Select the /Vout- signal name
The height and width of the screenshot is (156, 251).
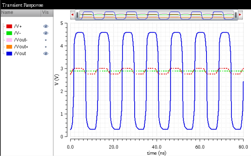point(21,40)
